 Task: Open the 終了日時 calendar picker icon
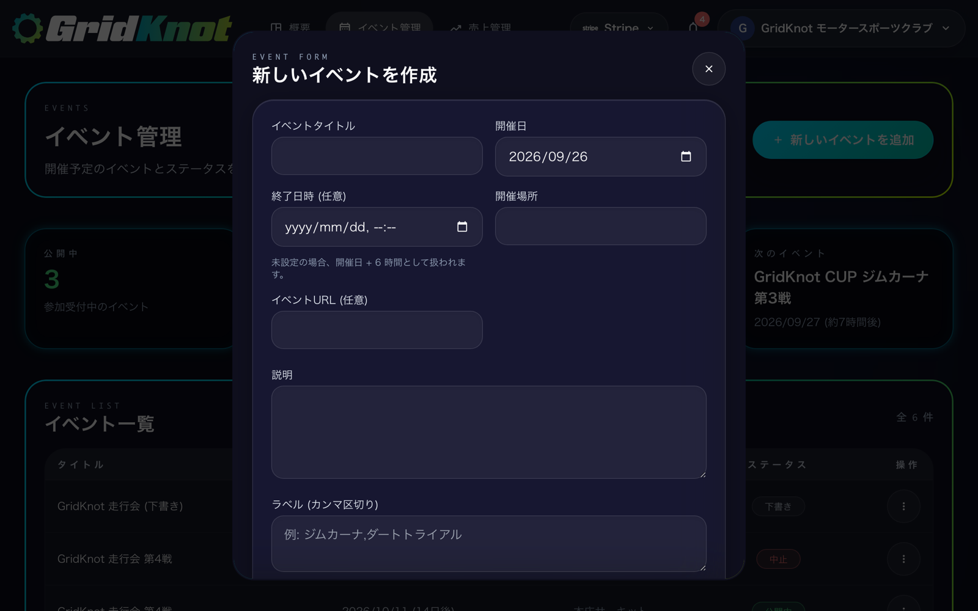pyautogui.click(x=462, y=227)
